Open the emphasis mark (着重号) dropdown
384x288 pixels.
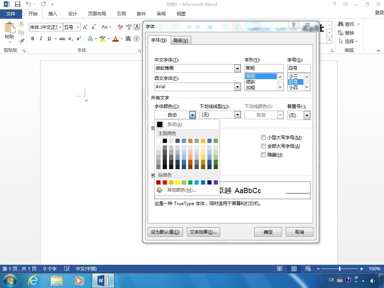pos(307,115)
